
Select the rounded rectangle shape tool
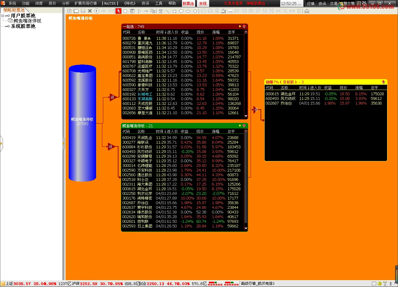pos(181,11)
